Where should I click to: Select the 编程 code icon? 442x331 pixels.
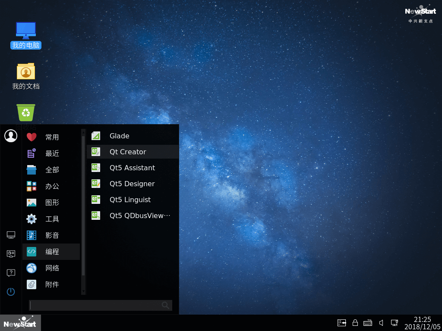[31, 251]
